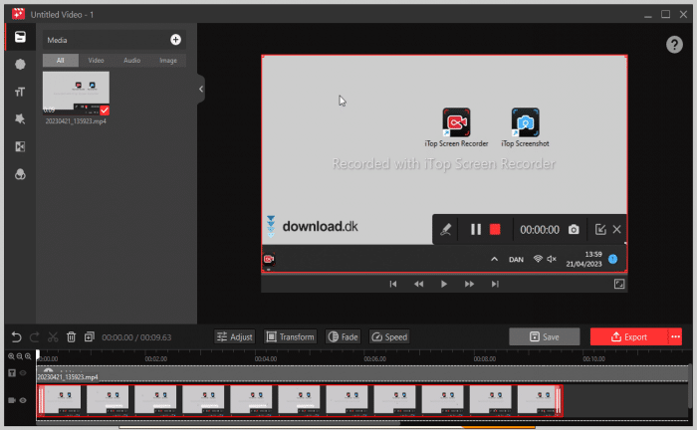The image size is (697, 430).
Task: Click the middle timeline zoom magnifier
Action: click(20, 356)
